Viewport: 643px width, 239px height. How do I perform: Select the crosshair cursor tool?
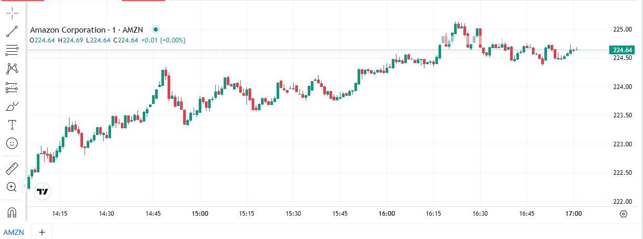12,13
